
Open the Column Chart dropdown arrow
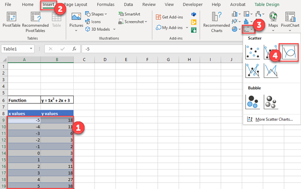(240, 14)
